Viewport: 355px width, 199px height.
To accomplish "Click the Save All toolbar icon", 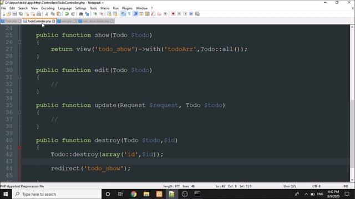I will (21, 14).
